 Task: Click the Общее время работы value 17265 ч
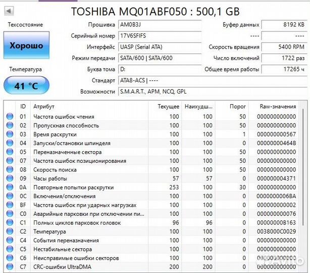point(284,69)
